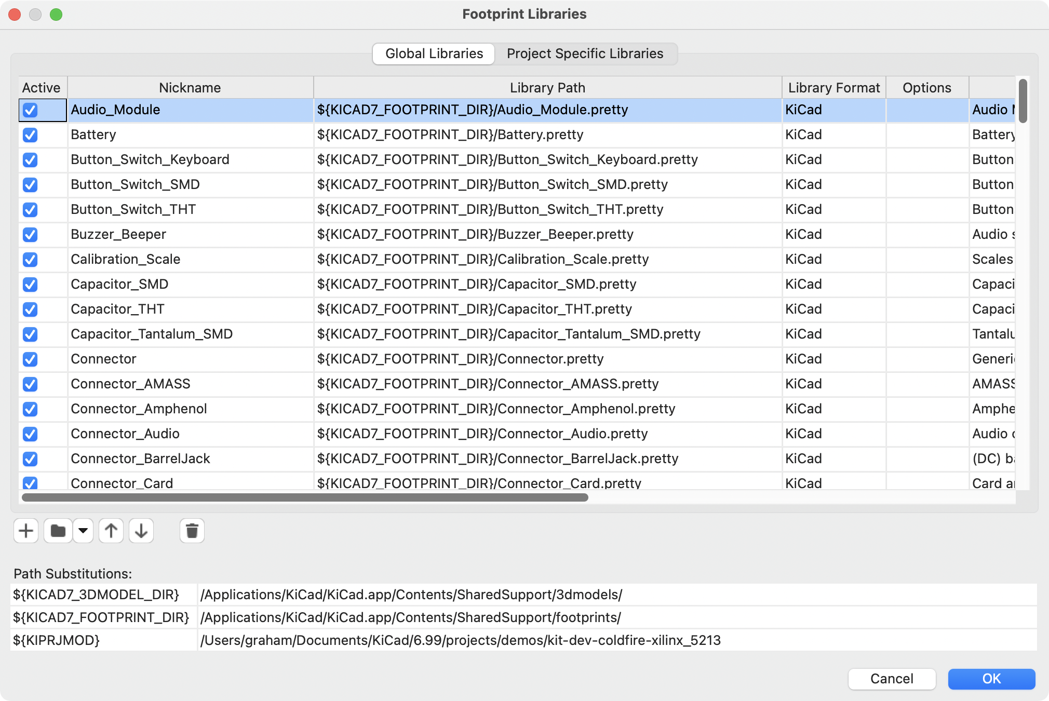Click the folder icon to browse libraries
Image resolution: width=1049 pixels, height=701 pixels.
(x=58, y=531)
